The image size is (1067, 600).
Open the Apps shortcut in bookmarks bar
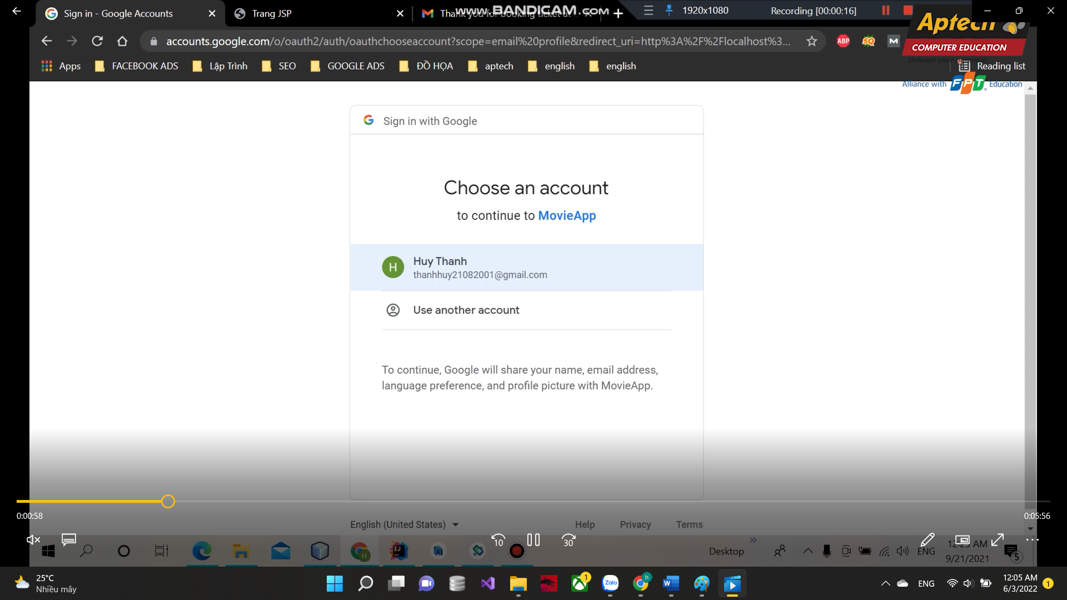[61, 66]
